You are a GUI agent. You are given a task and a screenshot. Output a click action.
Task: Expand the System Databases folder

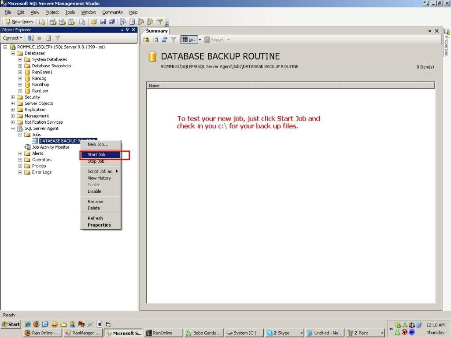(20, 59)
